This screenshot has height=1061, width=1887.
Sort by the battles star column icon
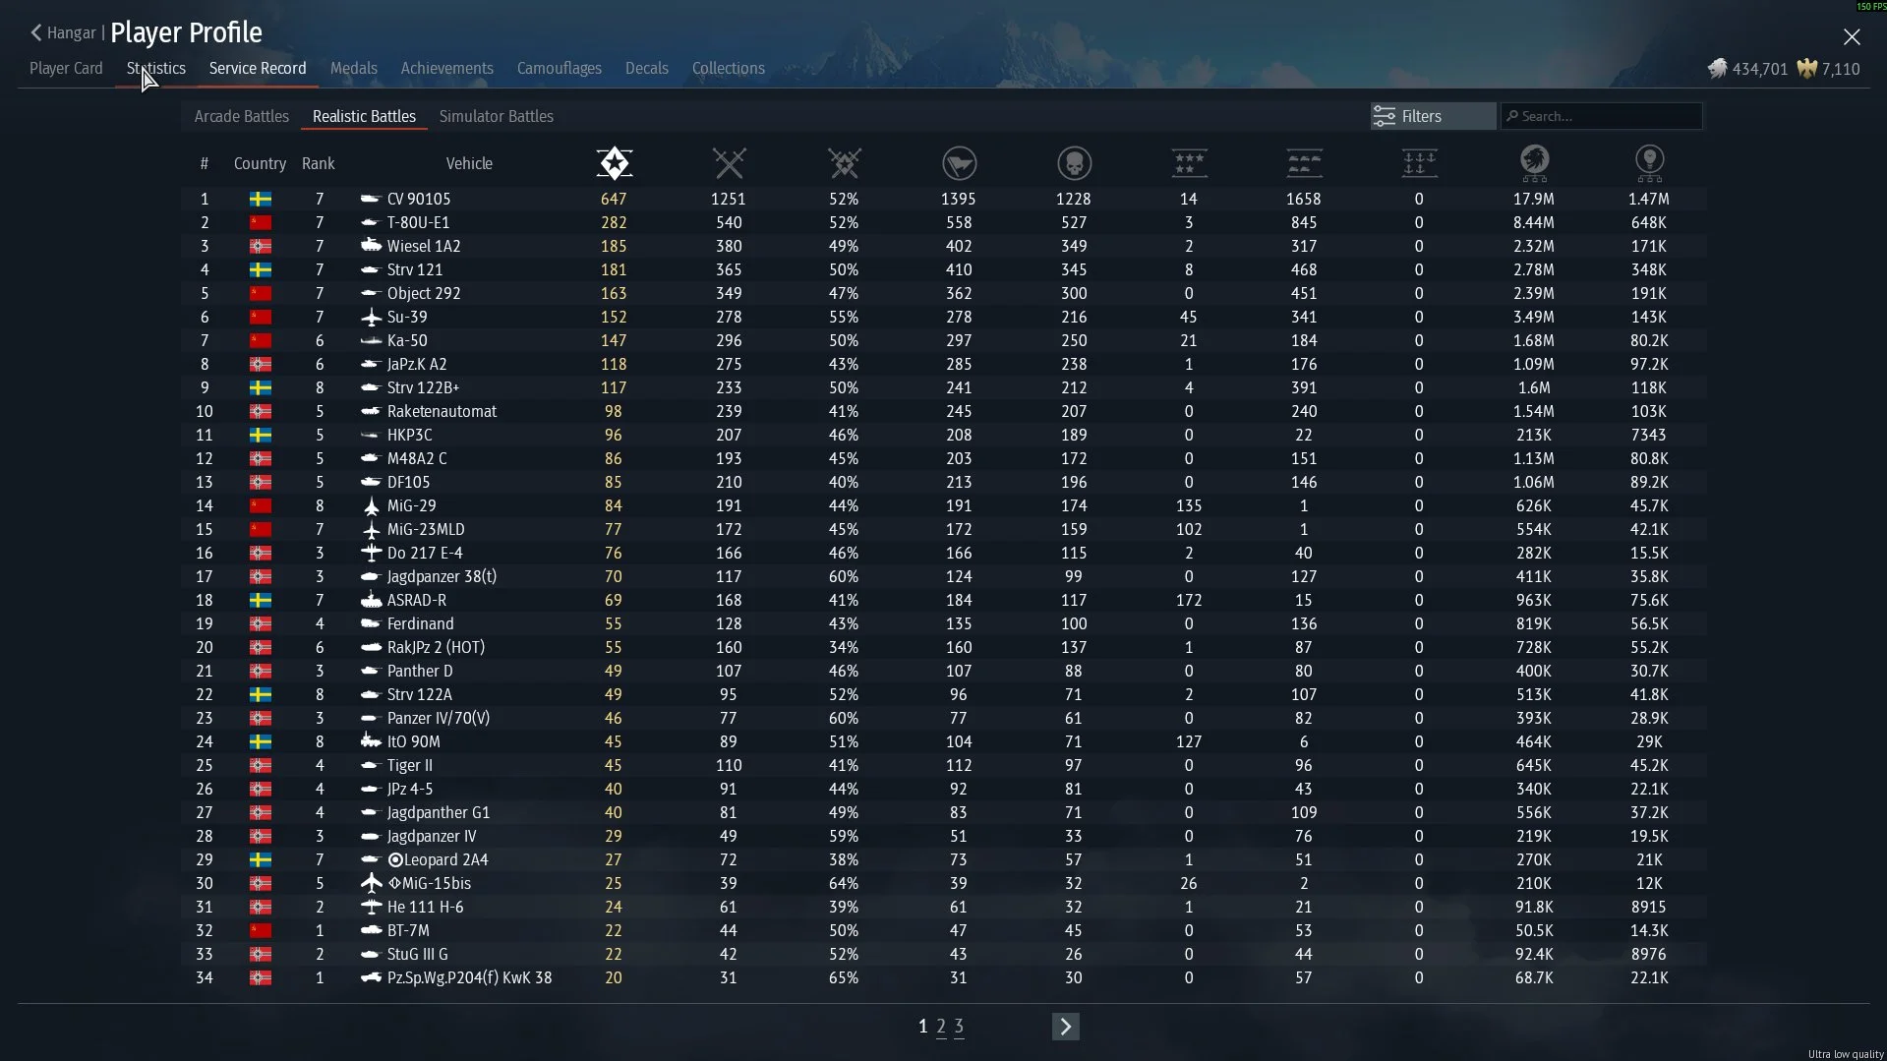(614, 163)
